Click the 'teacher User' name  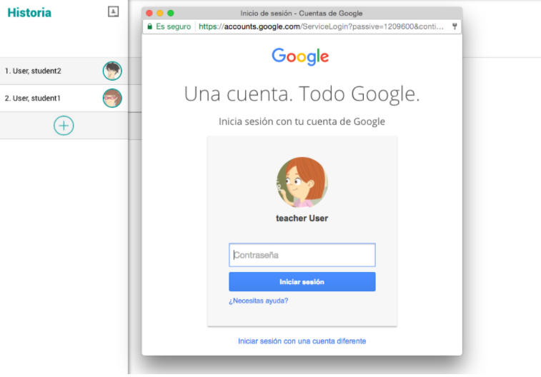tap(302, 218)
